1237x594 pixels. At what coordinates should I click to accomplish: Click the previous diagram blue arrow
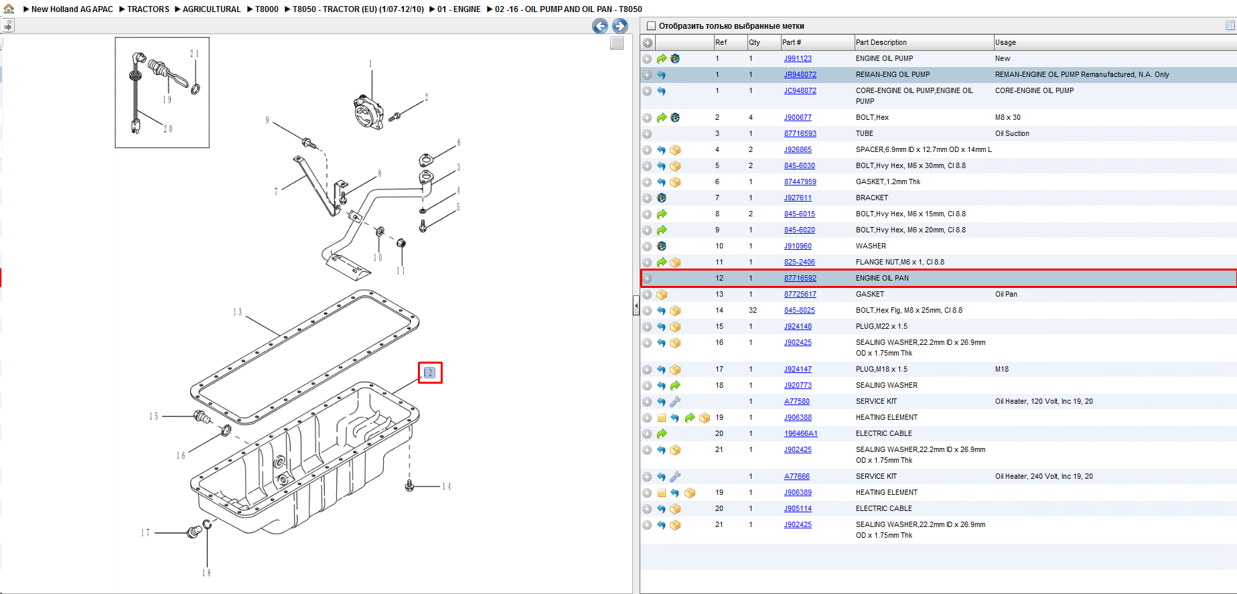600,26
